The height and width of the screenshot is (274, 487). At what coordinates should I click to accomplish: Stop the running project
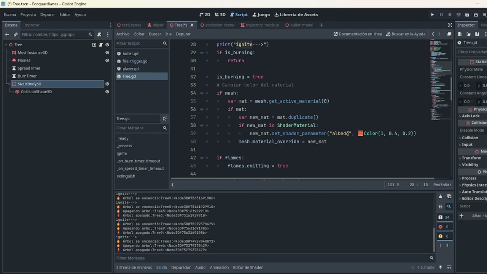click(x=450, y=14)
